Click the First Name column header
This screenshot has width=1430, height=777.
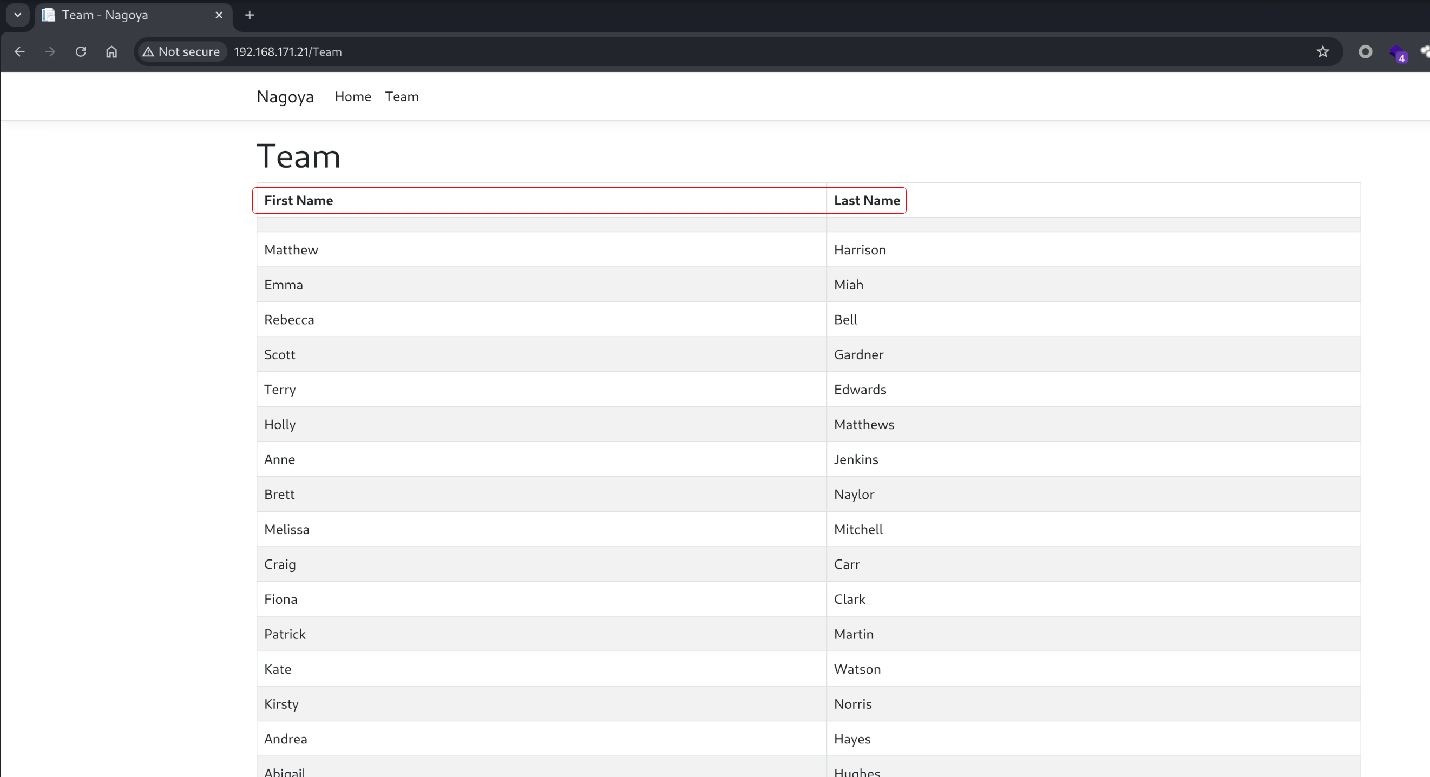298,200
